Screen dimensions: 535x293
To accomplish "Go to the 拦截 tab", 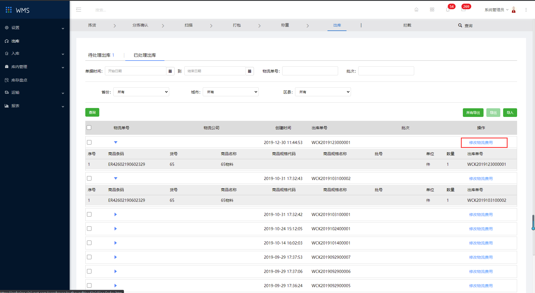I will pyautogui.click(x=407, y=25).
